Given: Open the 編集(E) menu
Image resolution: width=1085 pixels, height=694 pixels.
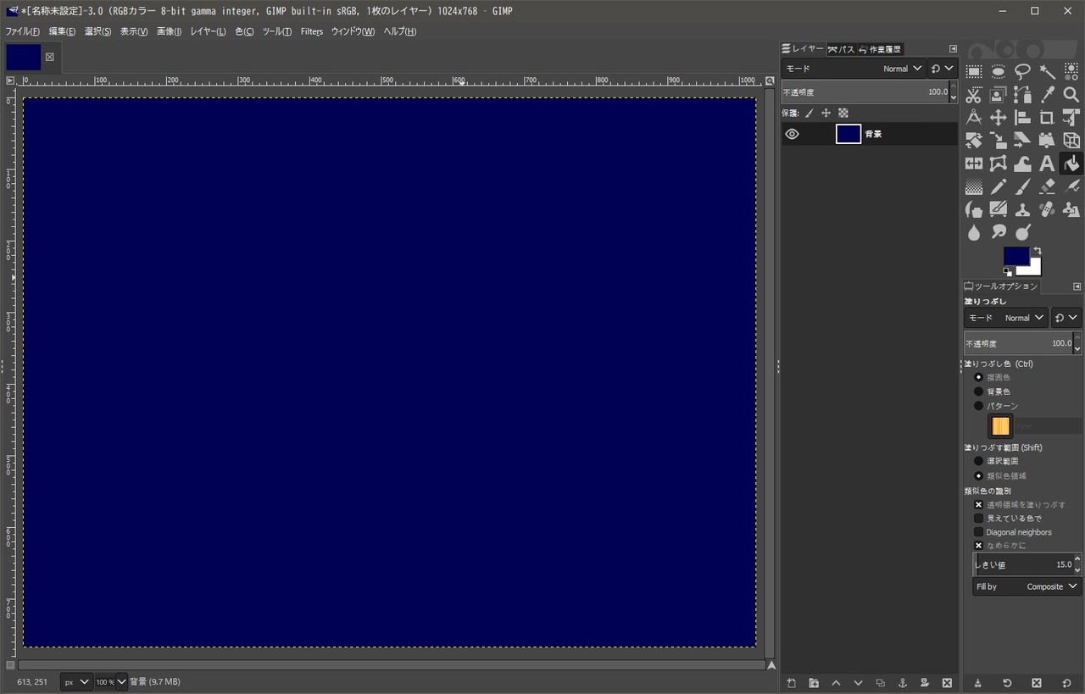Looking at the screenshot, I should tap(62, 31).
